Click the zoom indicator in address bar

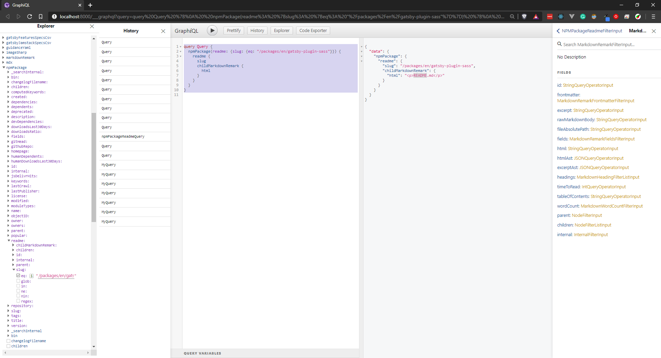512,17
